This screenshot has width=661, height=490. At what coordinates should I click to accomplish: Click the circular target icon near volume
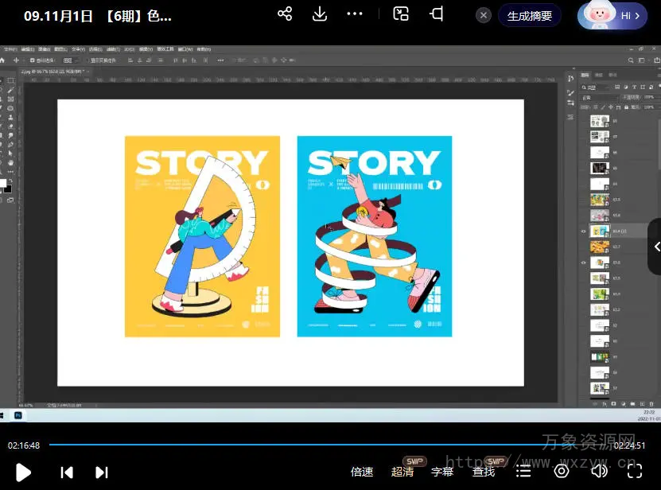tap(562, 471)
